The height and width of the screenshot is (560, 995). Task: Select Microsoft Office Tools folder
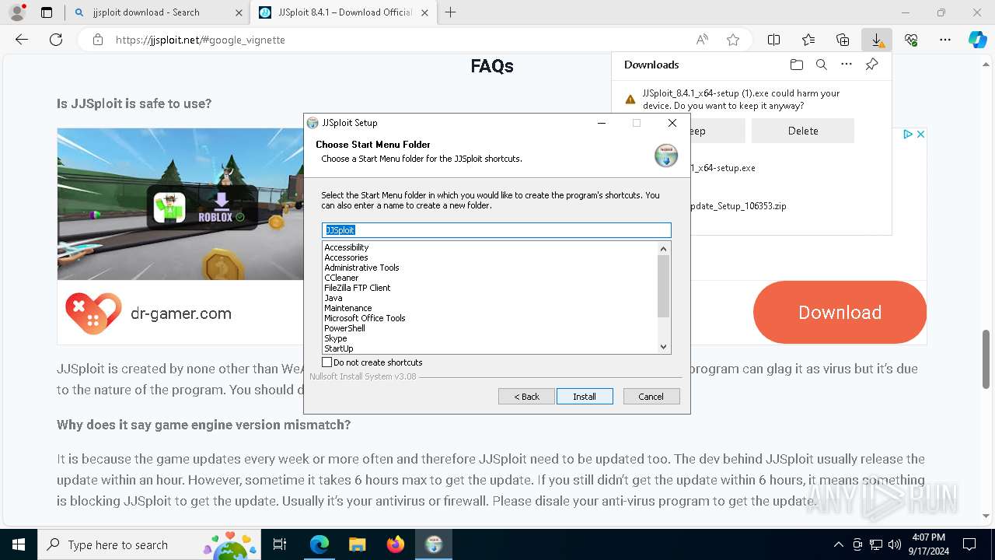tap(365, 318)
